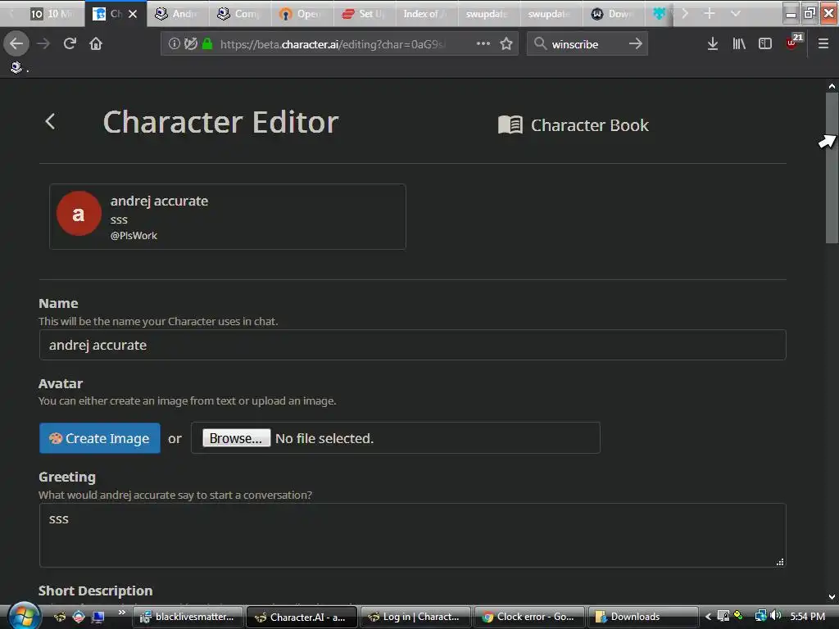Click the first quick-launch icon in taskbar
The width and height of the screenshot is (839, 629).
pyautogui.click(x=60, y=617)
